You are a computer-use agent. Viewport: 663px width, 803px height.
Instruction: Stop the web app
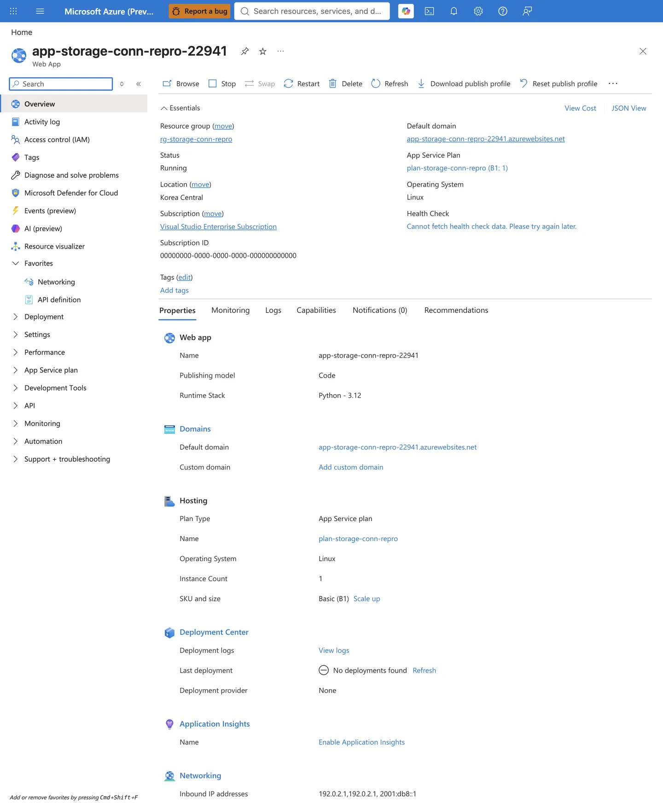222,84
